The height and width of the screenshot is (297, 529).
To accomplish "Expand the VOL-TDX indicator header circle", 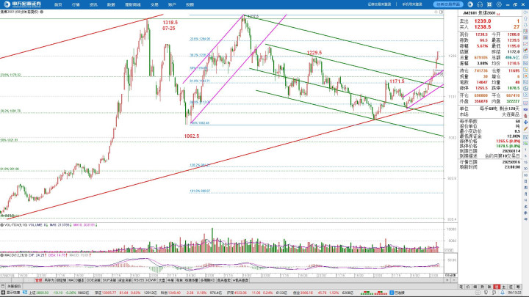I will pos(2,224).
